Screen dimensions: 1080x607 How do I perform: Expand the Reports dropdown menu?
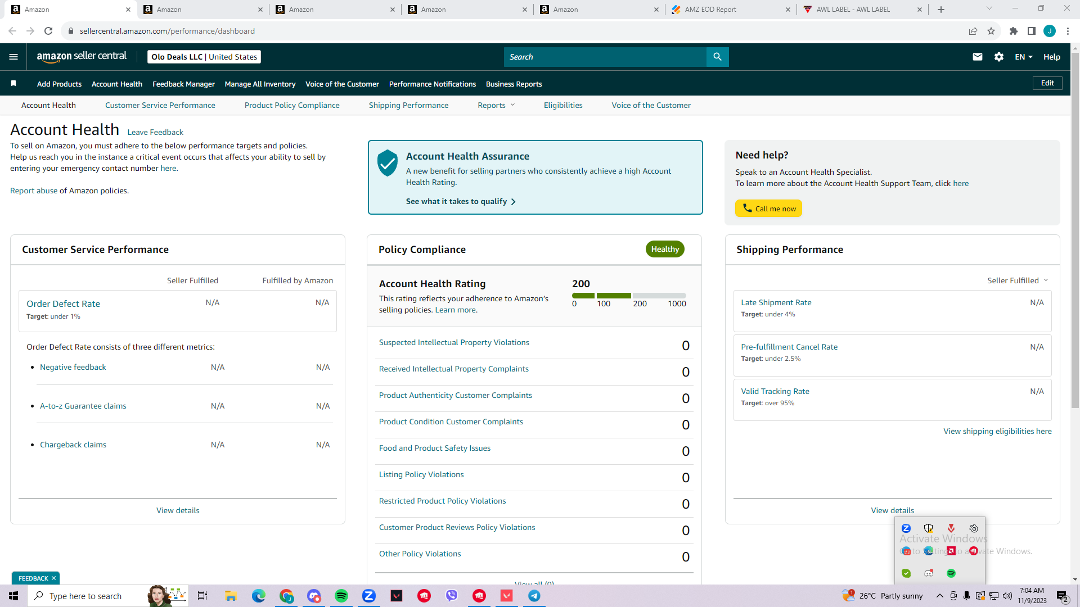496,105
